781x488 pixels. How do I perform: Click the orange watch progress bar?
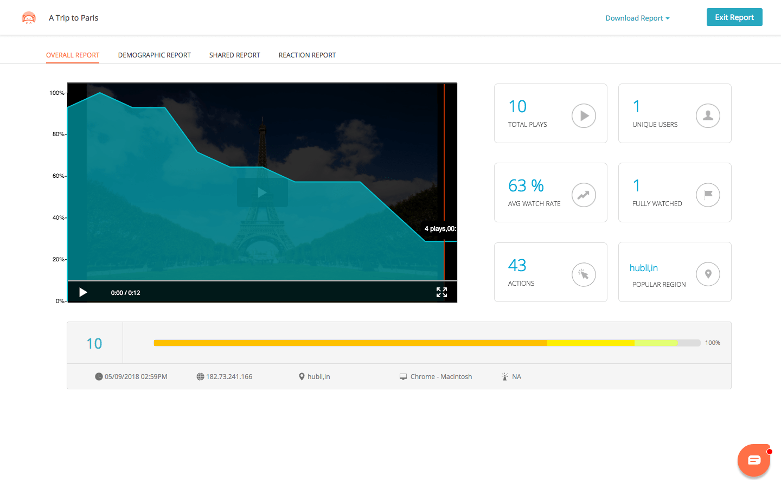point(350,343)
